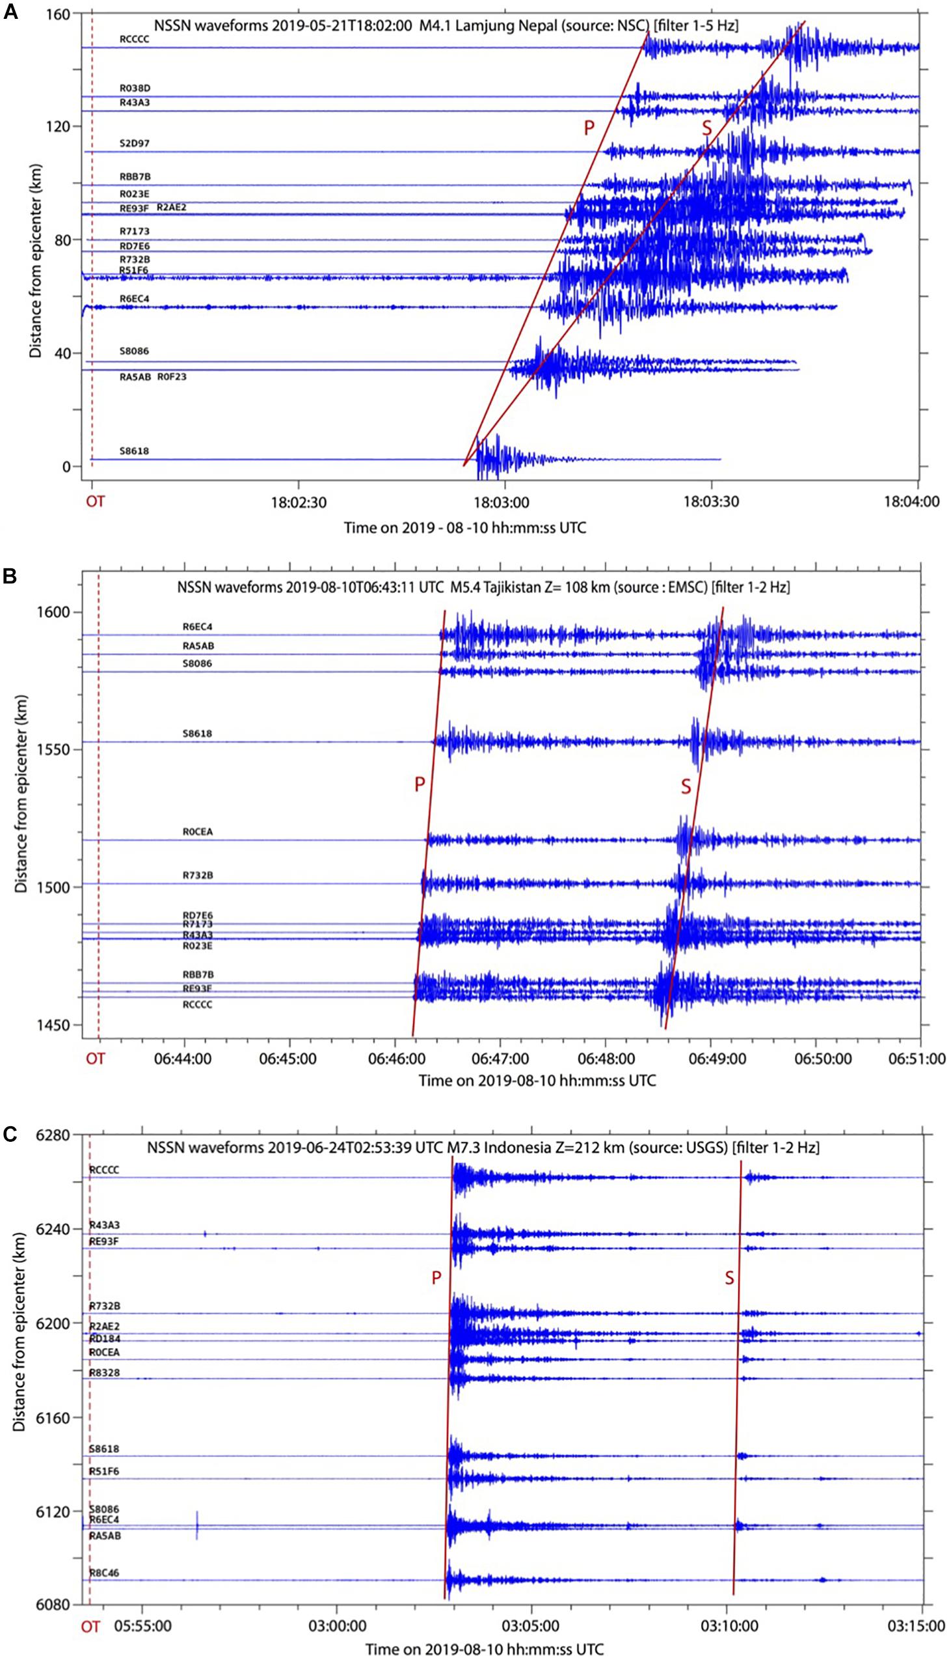Image resolution: width=951 pixels, height=1660 pixels.
Task: Click the red P phase label in panel A
Action: click(x=589, y=128)
